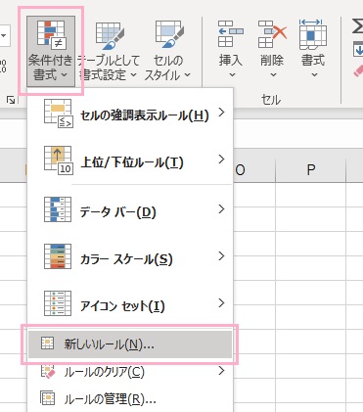Screen dimensions: 363x412
Task: Select column P header
Action: [310, 169]
